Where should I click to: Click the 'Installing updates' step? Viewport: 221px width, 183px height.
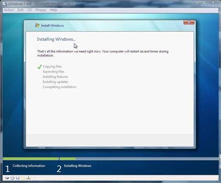55,82
